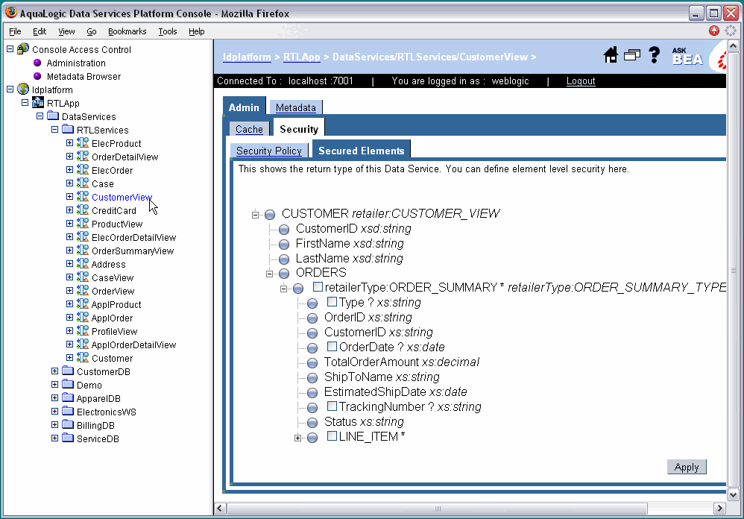This screenshot has width=744, height=519.
Task: Open the Cache tab
Action: pyautogui.click(x=249, y=129)
